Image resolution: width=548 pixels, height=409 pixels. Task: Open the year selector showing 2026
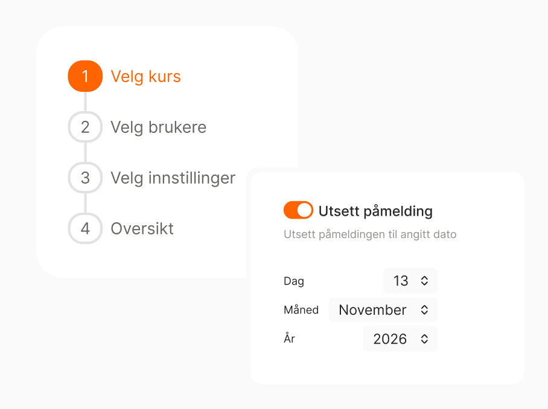pos(400,338)
